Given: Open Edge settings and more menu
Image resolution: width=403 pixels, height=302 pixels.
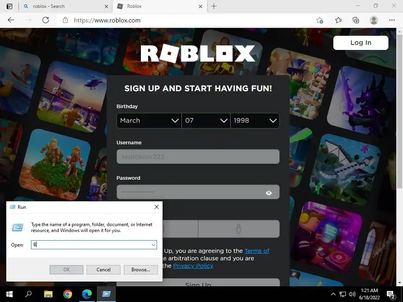Looking at the screenshot, I should [392, 20].
